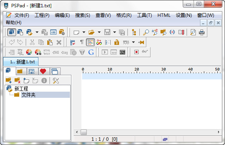
Task: Open project settings gear icon
Action: (x=62, y=32)
